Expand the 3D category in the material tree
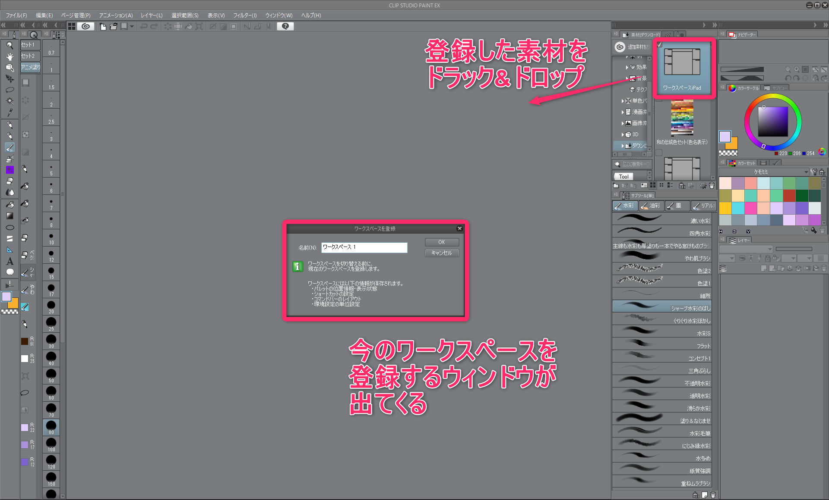Image resolution: width=829 pixels, height=500 pixels. pyautogui.click(x=623, y=134)
